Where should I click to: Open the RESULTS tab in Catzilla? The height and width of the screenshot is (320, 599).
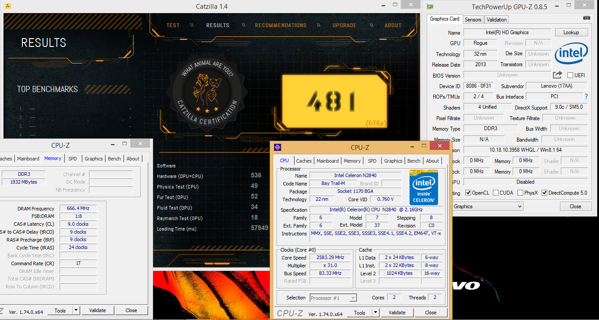coord(218,25)
